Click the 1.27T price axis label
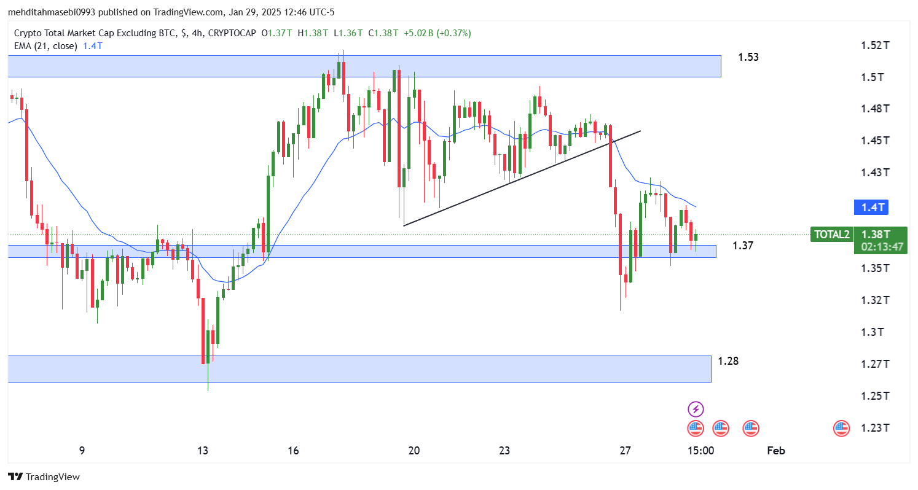Viewport: 918px width, 490px height. [x=875, y=364]
